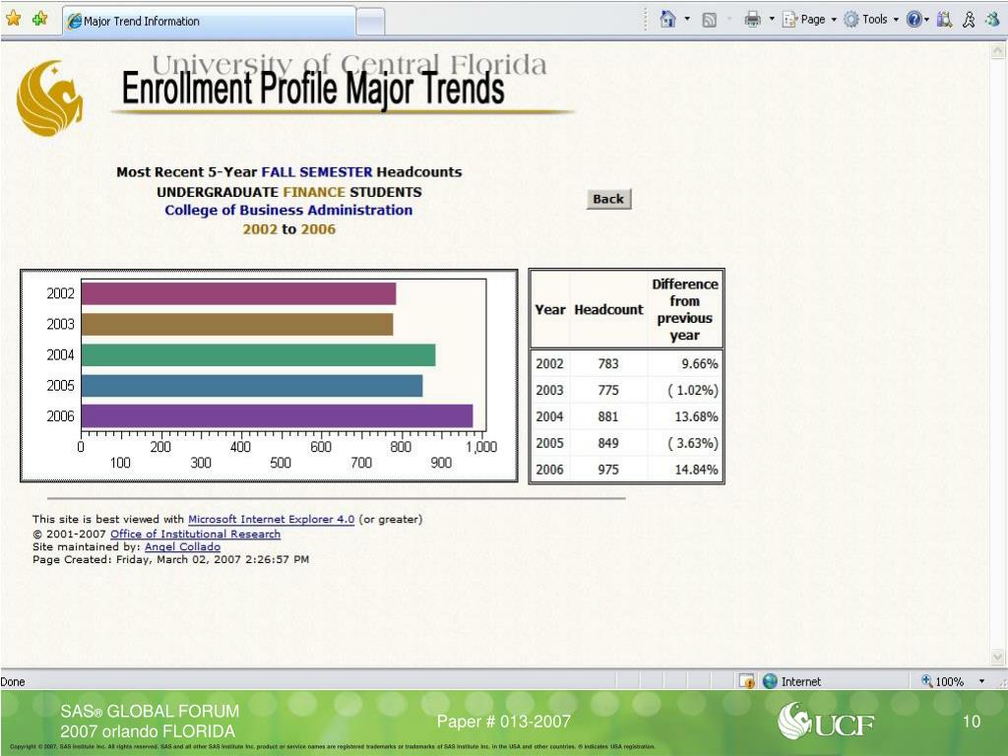Viewport: 1008px width, 756px height.
Task: Expand the Print dropdown arrow
Action: tap(772, 20)
